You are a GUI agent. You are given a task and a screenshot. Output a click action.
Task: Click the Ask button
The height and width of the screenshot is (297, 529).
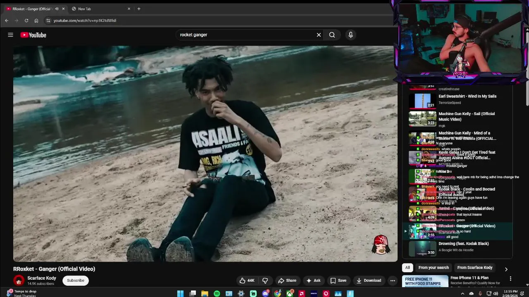click(313, 280)
